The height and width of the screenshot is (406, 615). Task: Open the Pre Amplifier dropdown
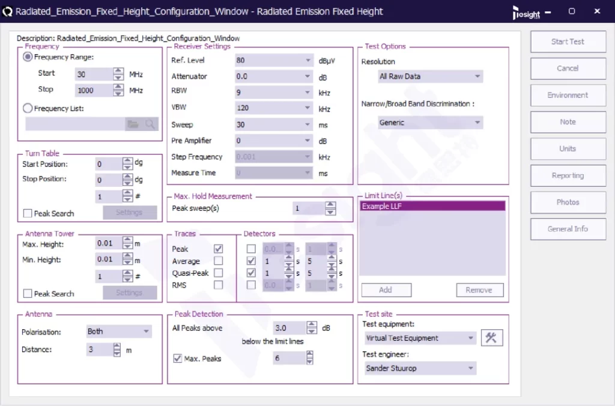coord(274,141)
